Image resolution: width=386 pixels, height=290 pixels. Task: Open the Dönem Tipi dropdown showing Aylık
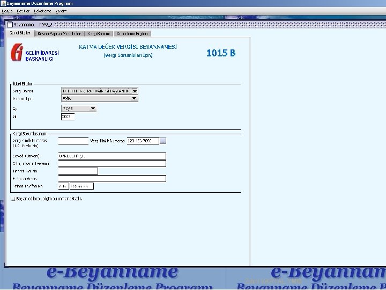pyautogui.click(x=100, y=98)
